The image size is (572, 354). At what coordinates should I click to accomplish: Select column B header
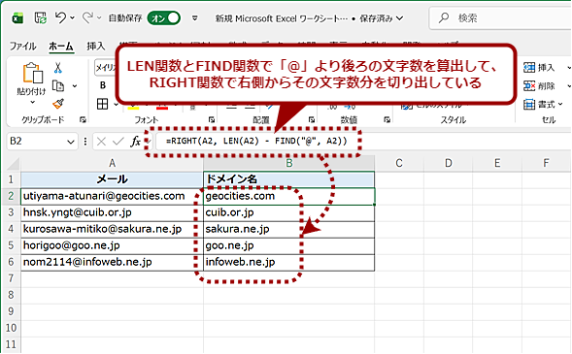coord(289,163)
